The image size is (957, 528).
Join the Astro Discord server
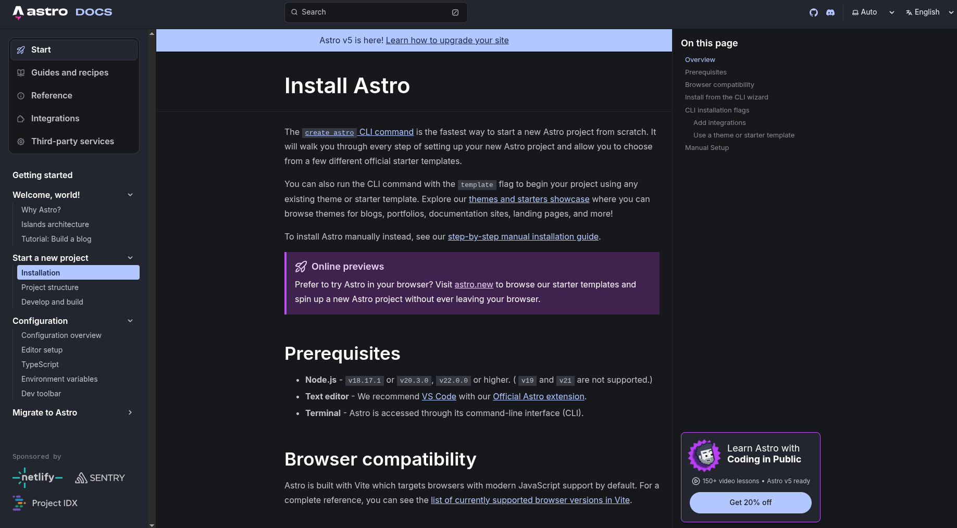(830, 12)
